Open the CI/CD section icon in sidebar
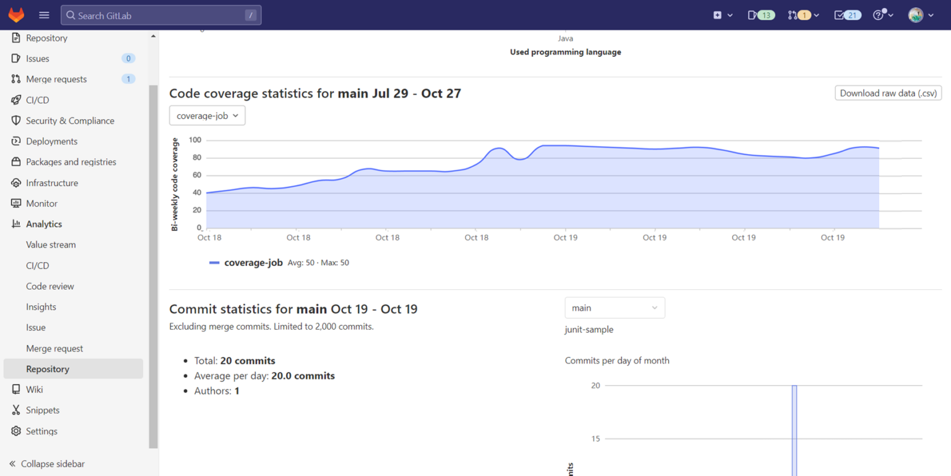 [16, 100]
